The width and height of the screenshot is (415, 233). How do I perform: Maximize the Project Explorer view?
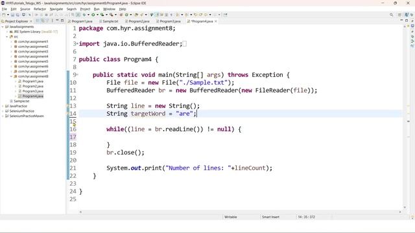click(x=62, y=21)
